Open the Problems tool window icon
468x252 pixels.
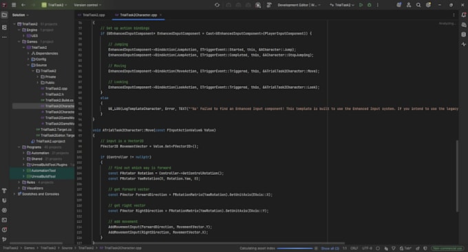(x=4, y=229)
